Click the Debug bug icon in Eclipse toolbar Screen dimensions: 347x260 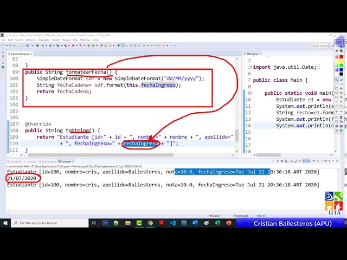[x=43, y=45]
